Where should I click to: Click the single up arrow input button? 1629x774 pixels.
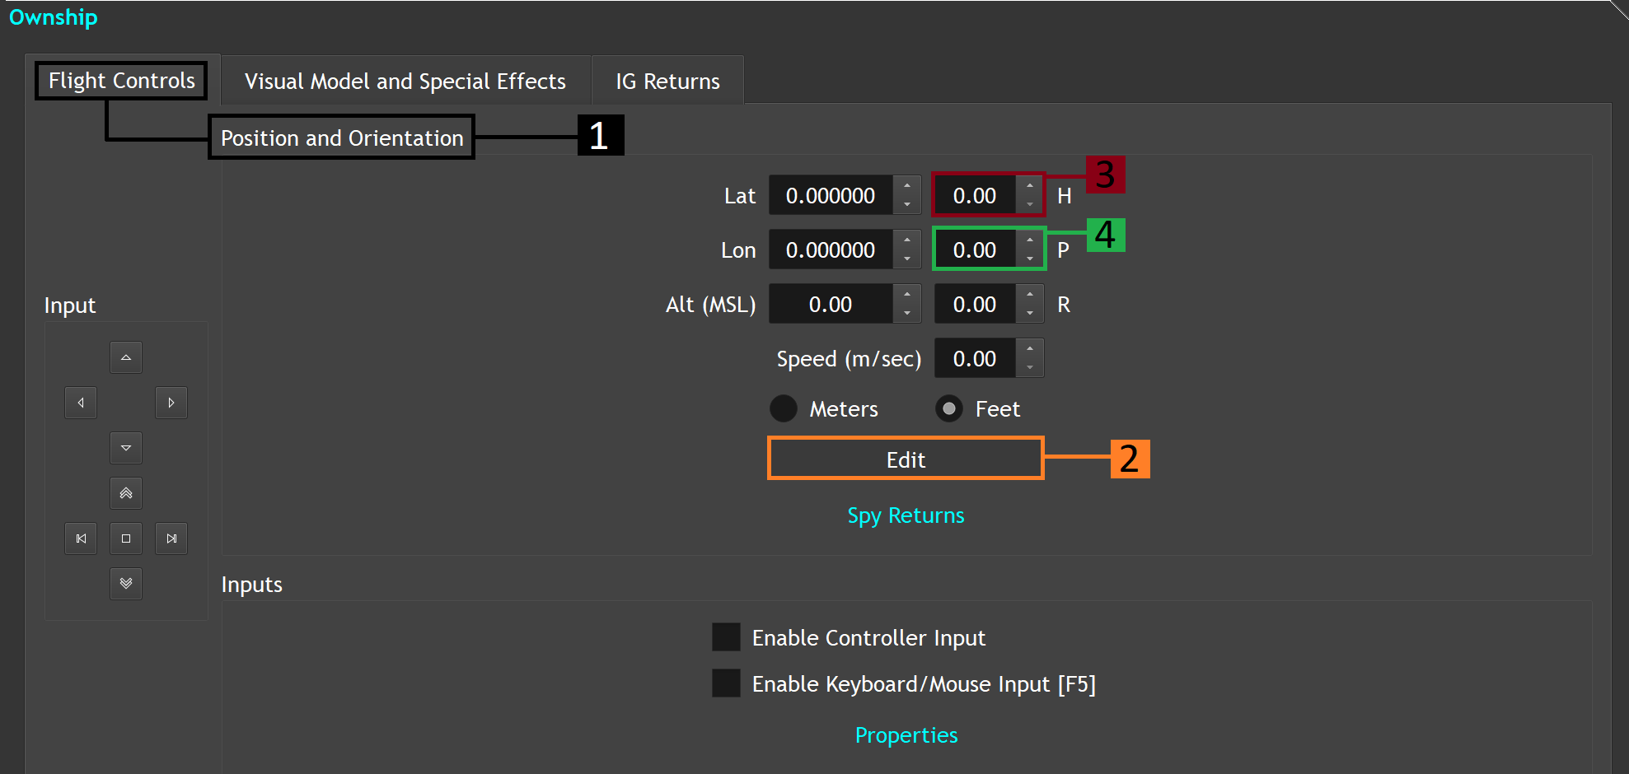(x=126, y=357)
